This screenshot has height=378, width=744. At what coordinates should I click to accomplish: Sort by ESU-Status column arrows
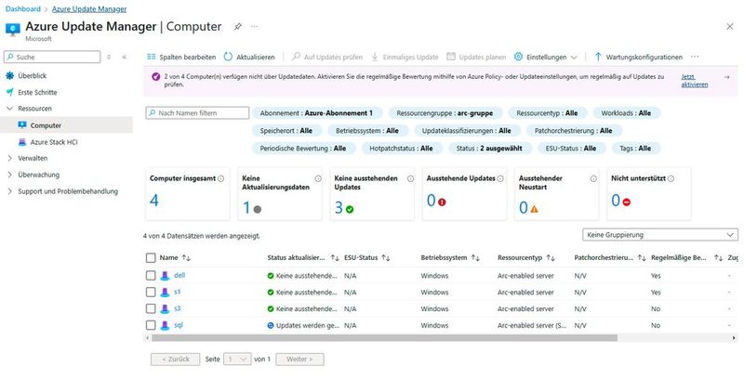click(386, 258)
